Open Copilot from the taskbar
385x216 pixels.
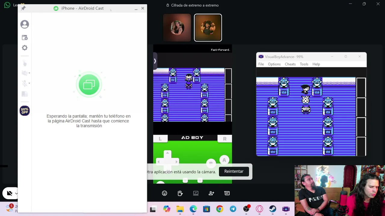click(x=167, y=209)
